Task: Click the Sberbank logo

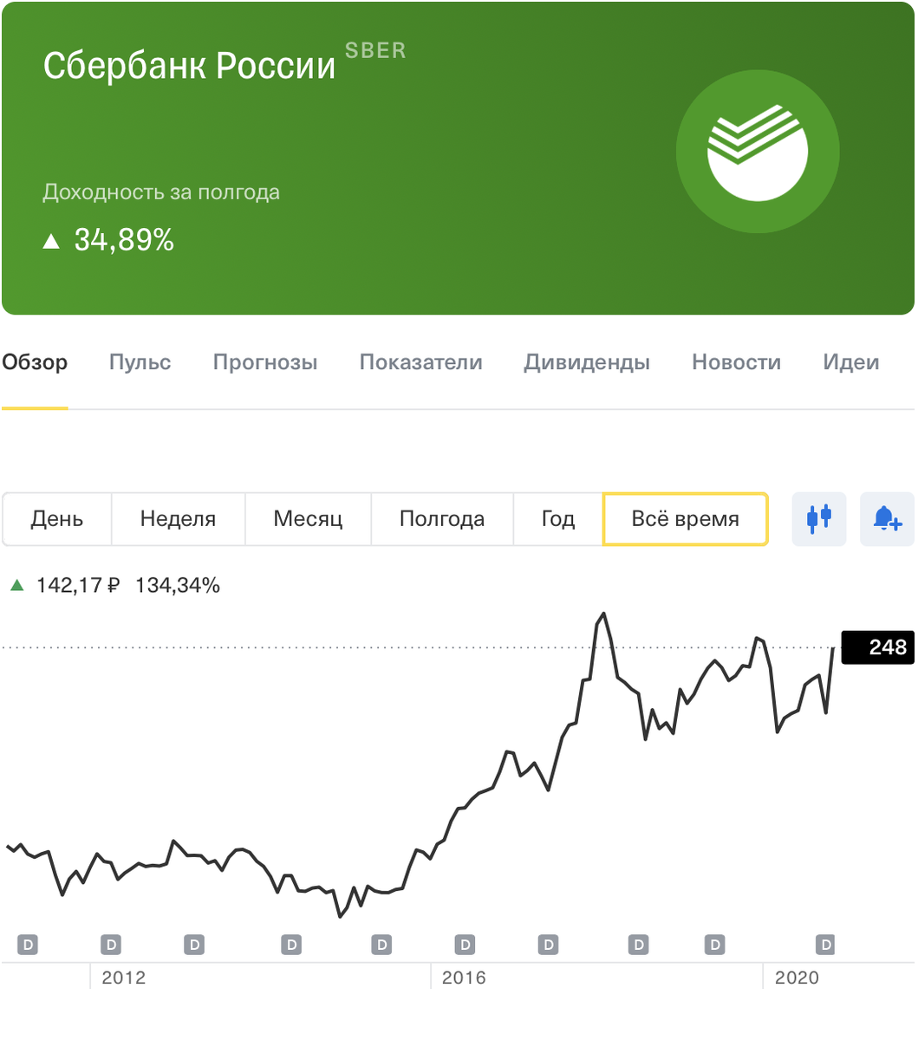Action: [x=757, y=151]
